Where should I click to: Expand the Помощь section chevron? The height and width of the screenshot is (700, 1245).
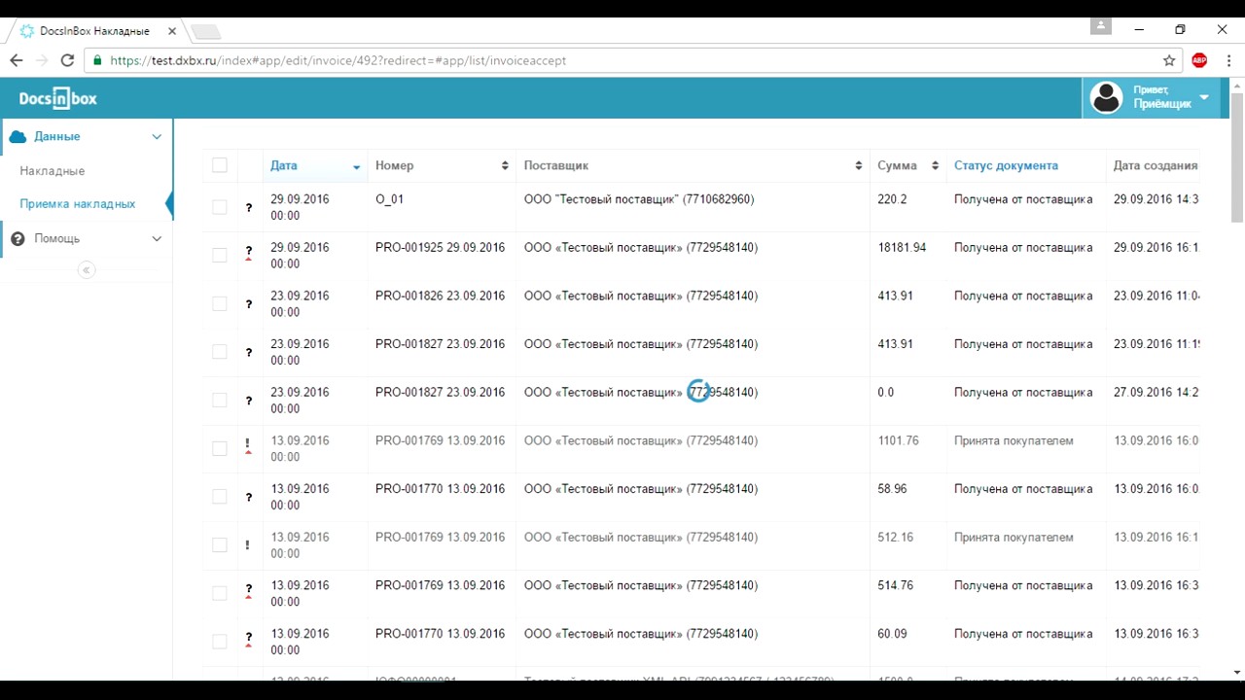click(157, 239)
